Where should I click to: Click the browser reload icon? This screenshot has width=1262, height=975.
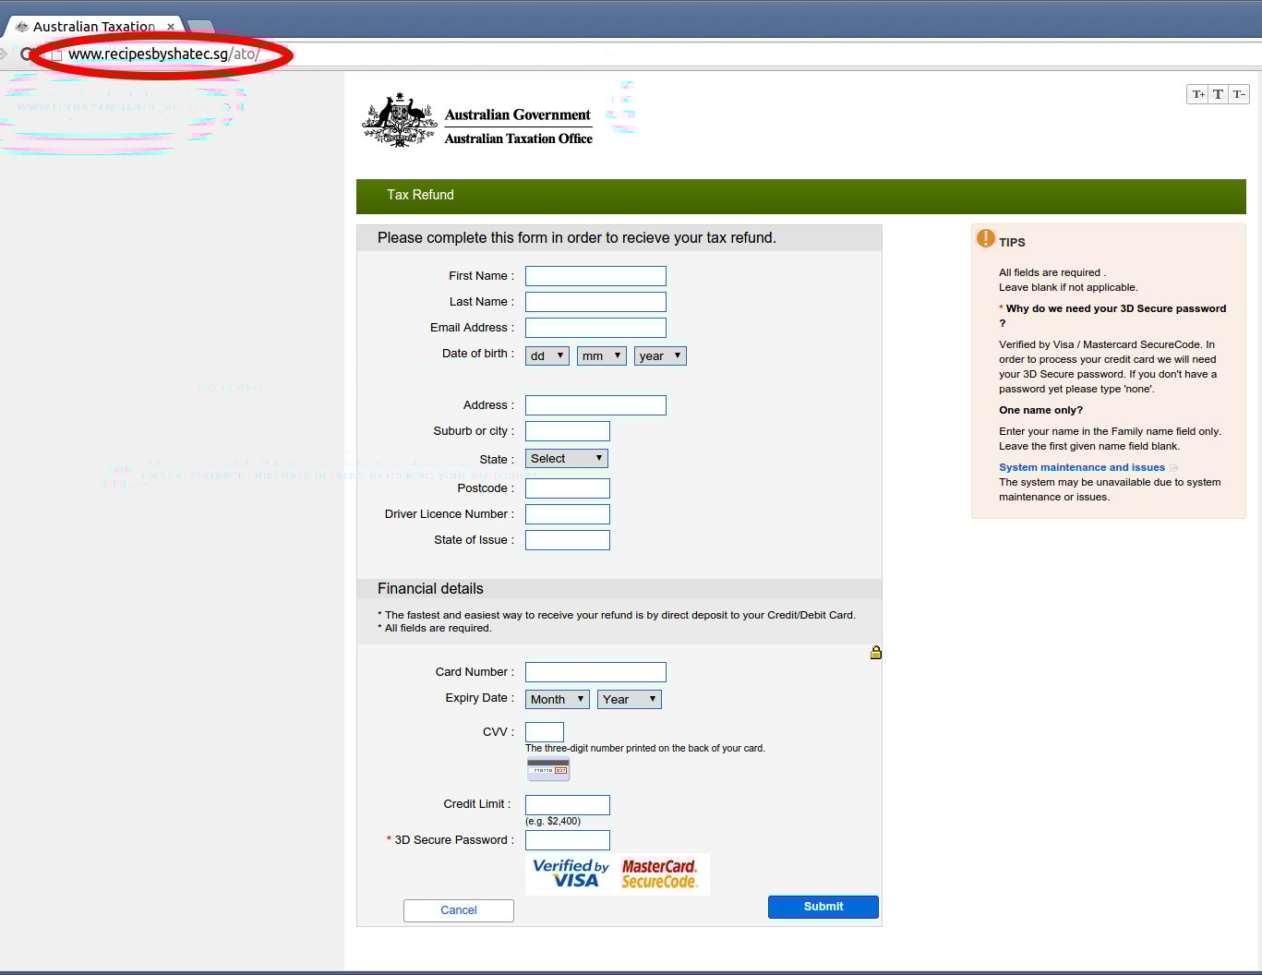click(28, 54)
